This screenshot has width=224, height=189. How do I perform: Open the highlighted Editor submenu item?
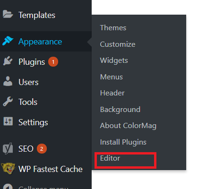[x=110, y=158]
